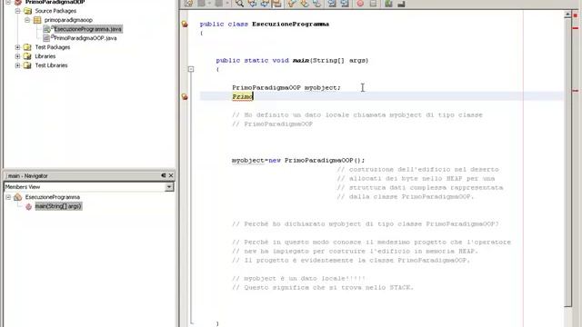Click the top error stripe mark in the editor
This screenshot has width=582, height=327.
pyautogui.click(x=576, y=28)
